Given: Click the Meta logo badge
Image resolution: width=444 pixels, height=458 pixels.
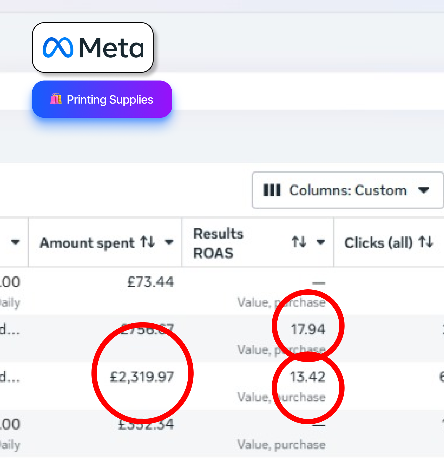Looking at the screenshot, I should coord(93,47).
